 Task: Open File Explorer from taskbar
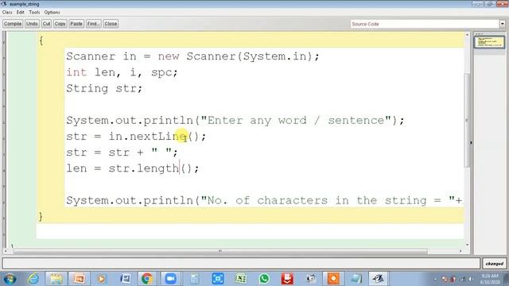[56, 279]
